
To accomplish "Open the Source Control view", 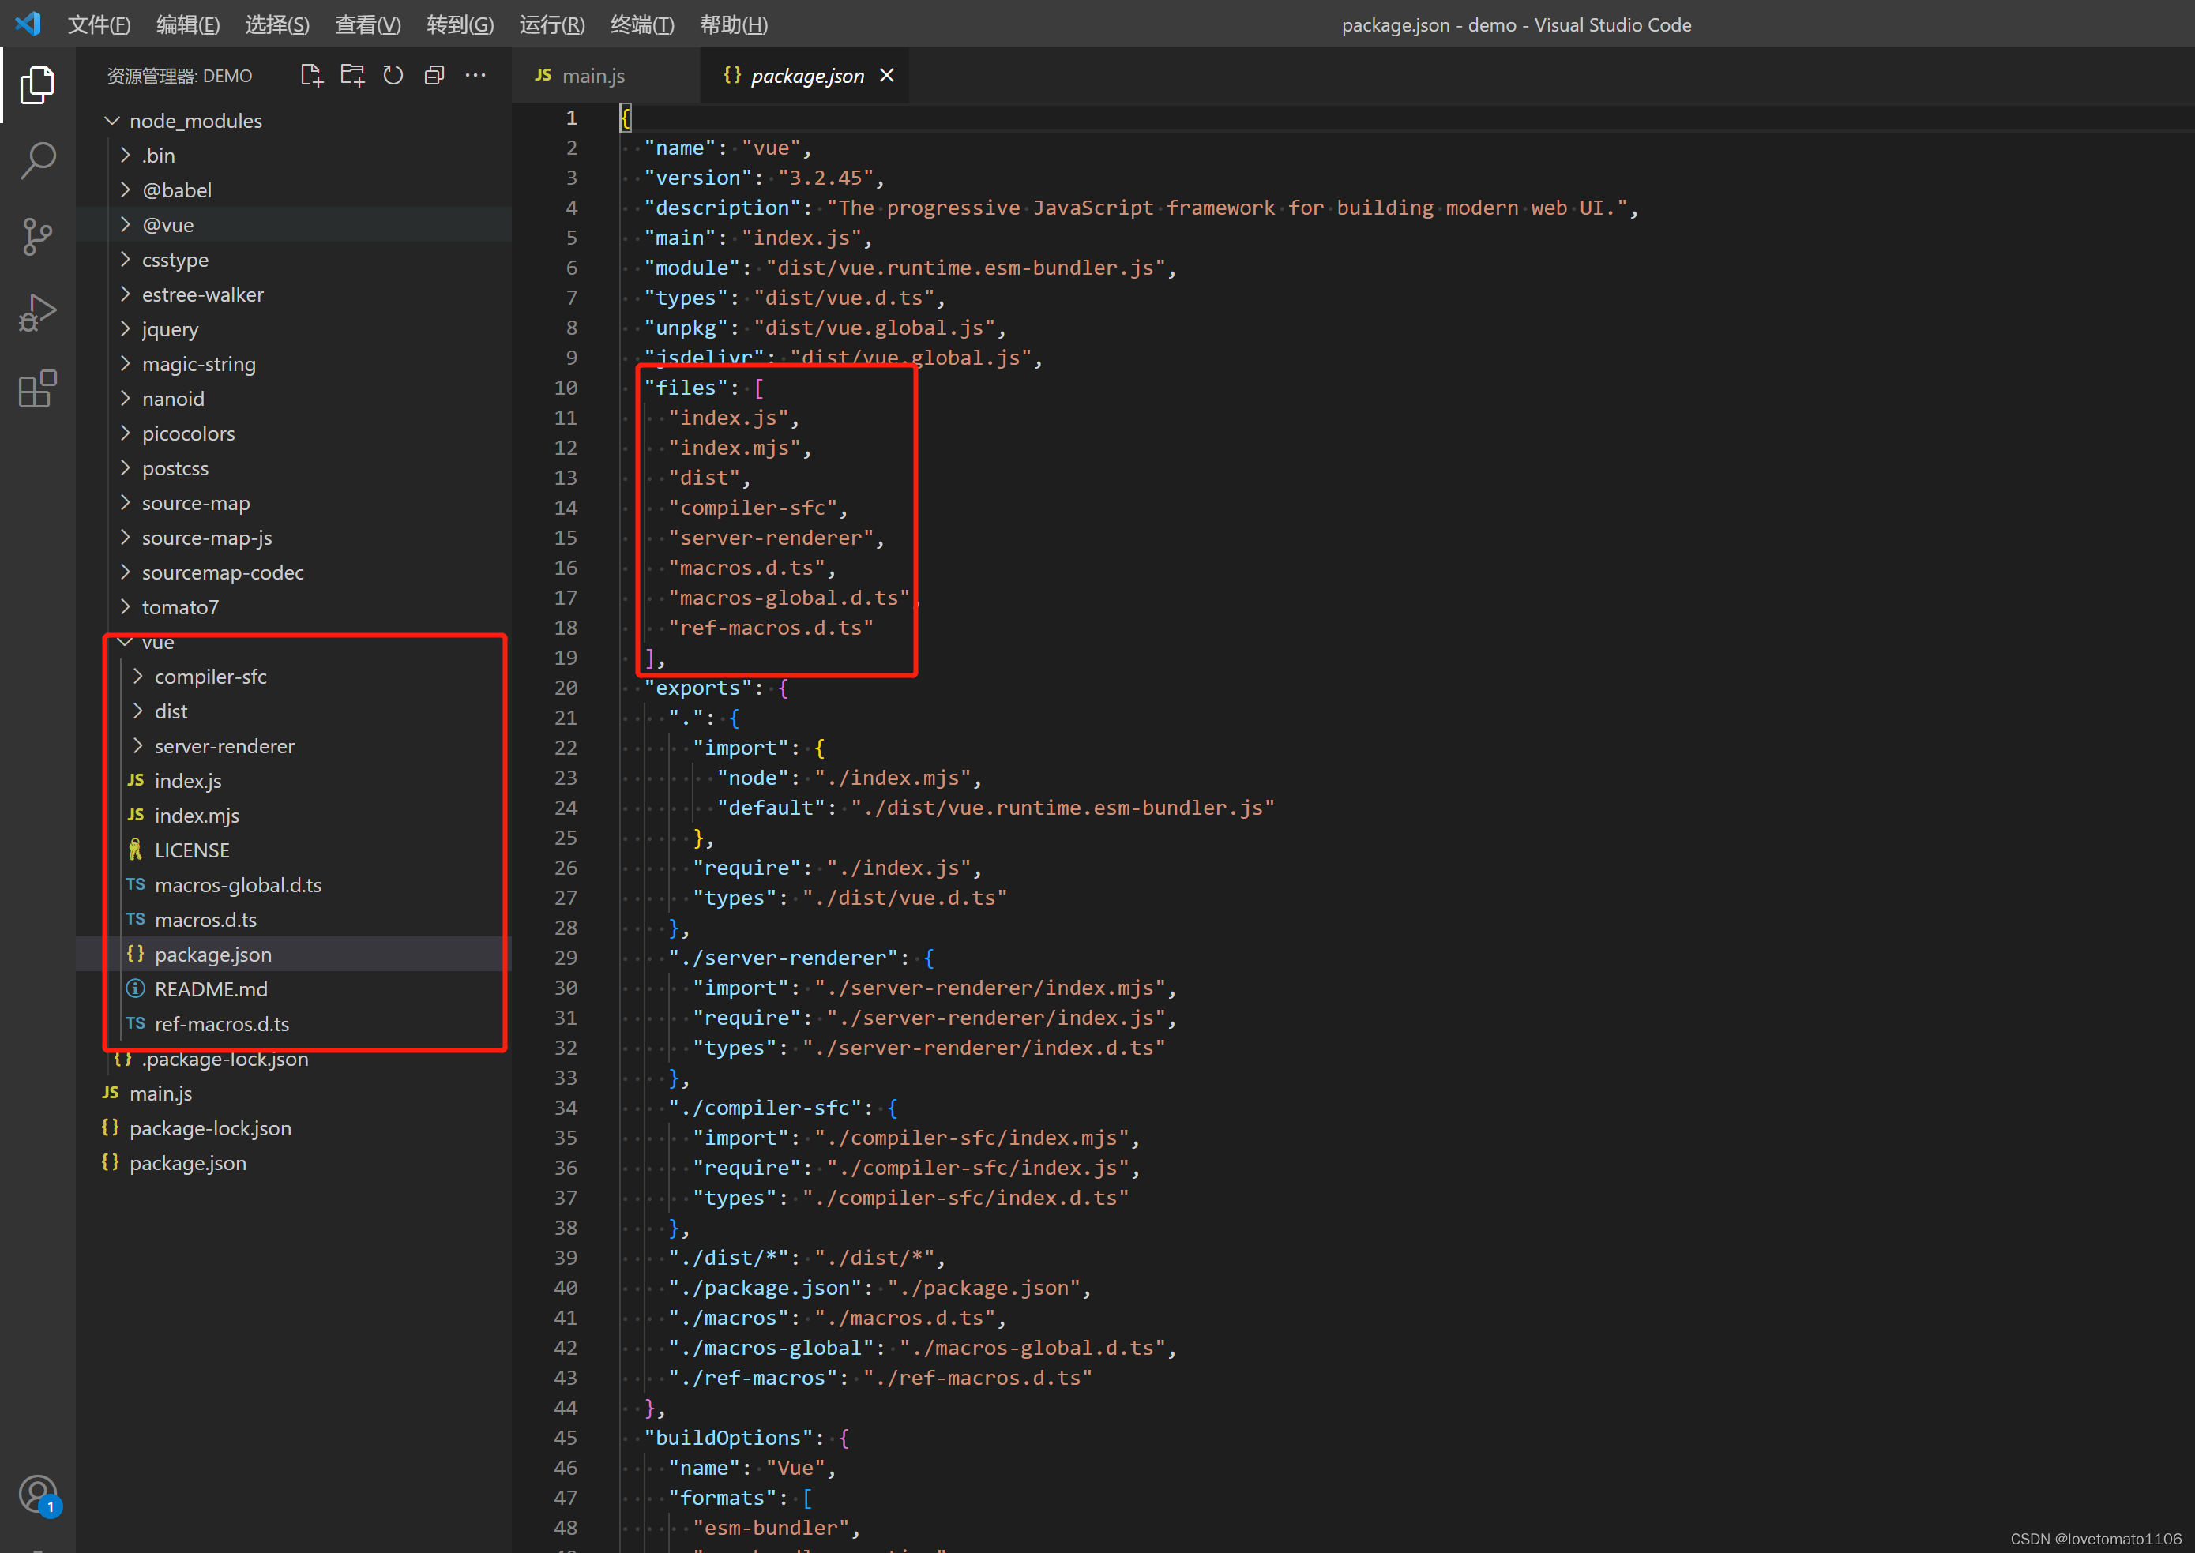I will point(37,236).
